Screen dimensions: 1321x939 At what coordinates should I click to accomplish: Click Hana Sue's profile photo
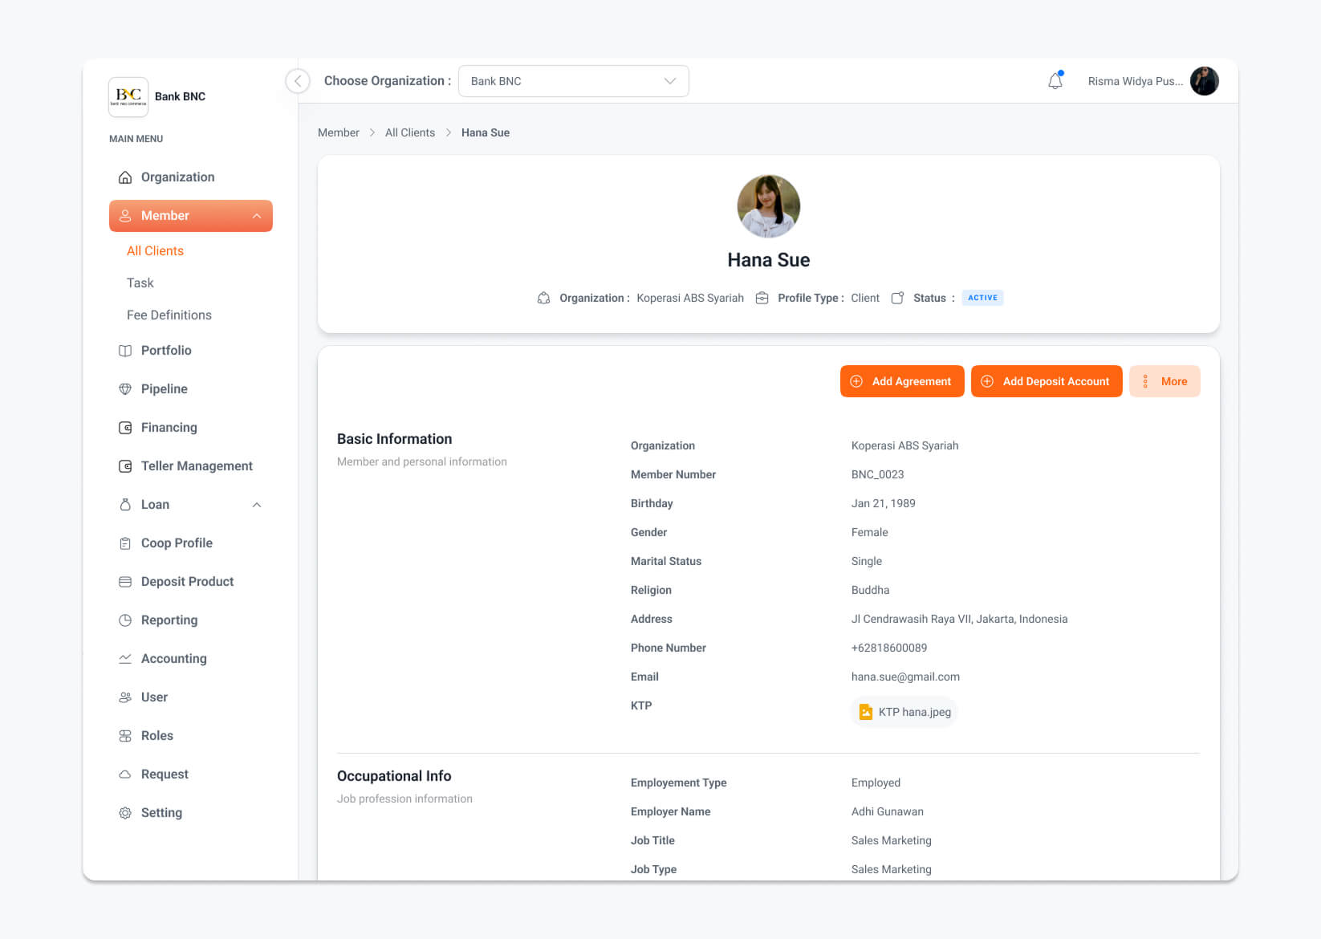click(x=768, y=206)
